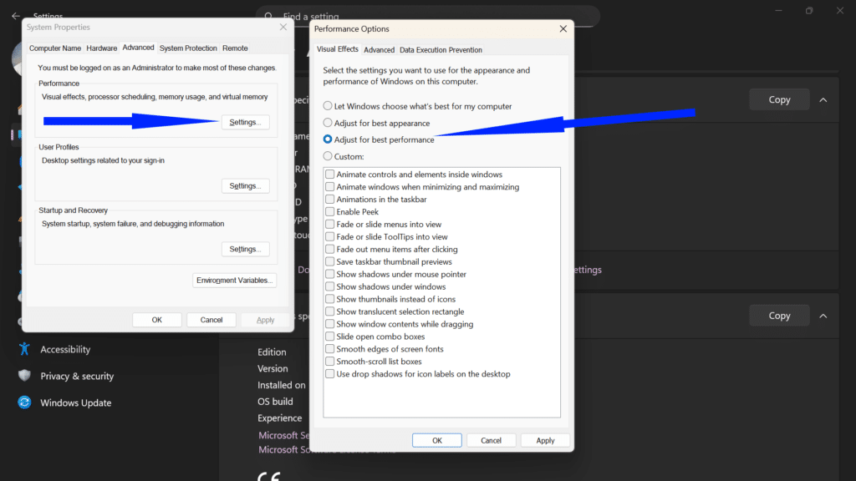This screenshot has width=856, height=481.
Task: Select the 'Custom:' radio button
Action: tap(326, 155)
